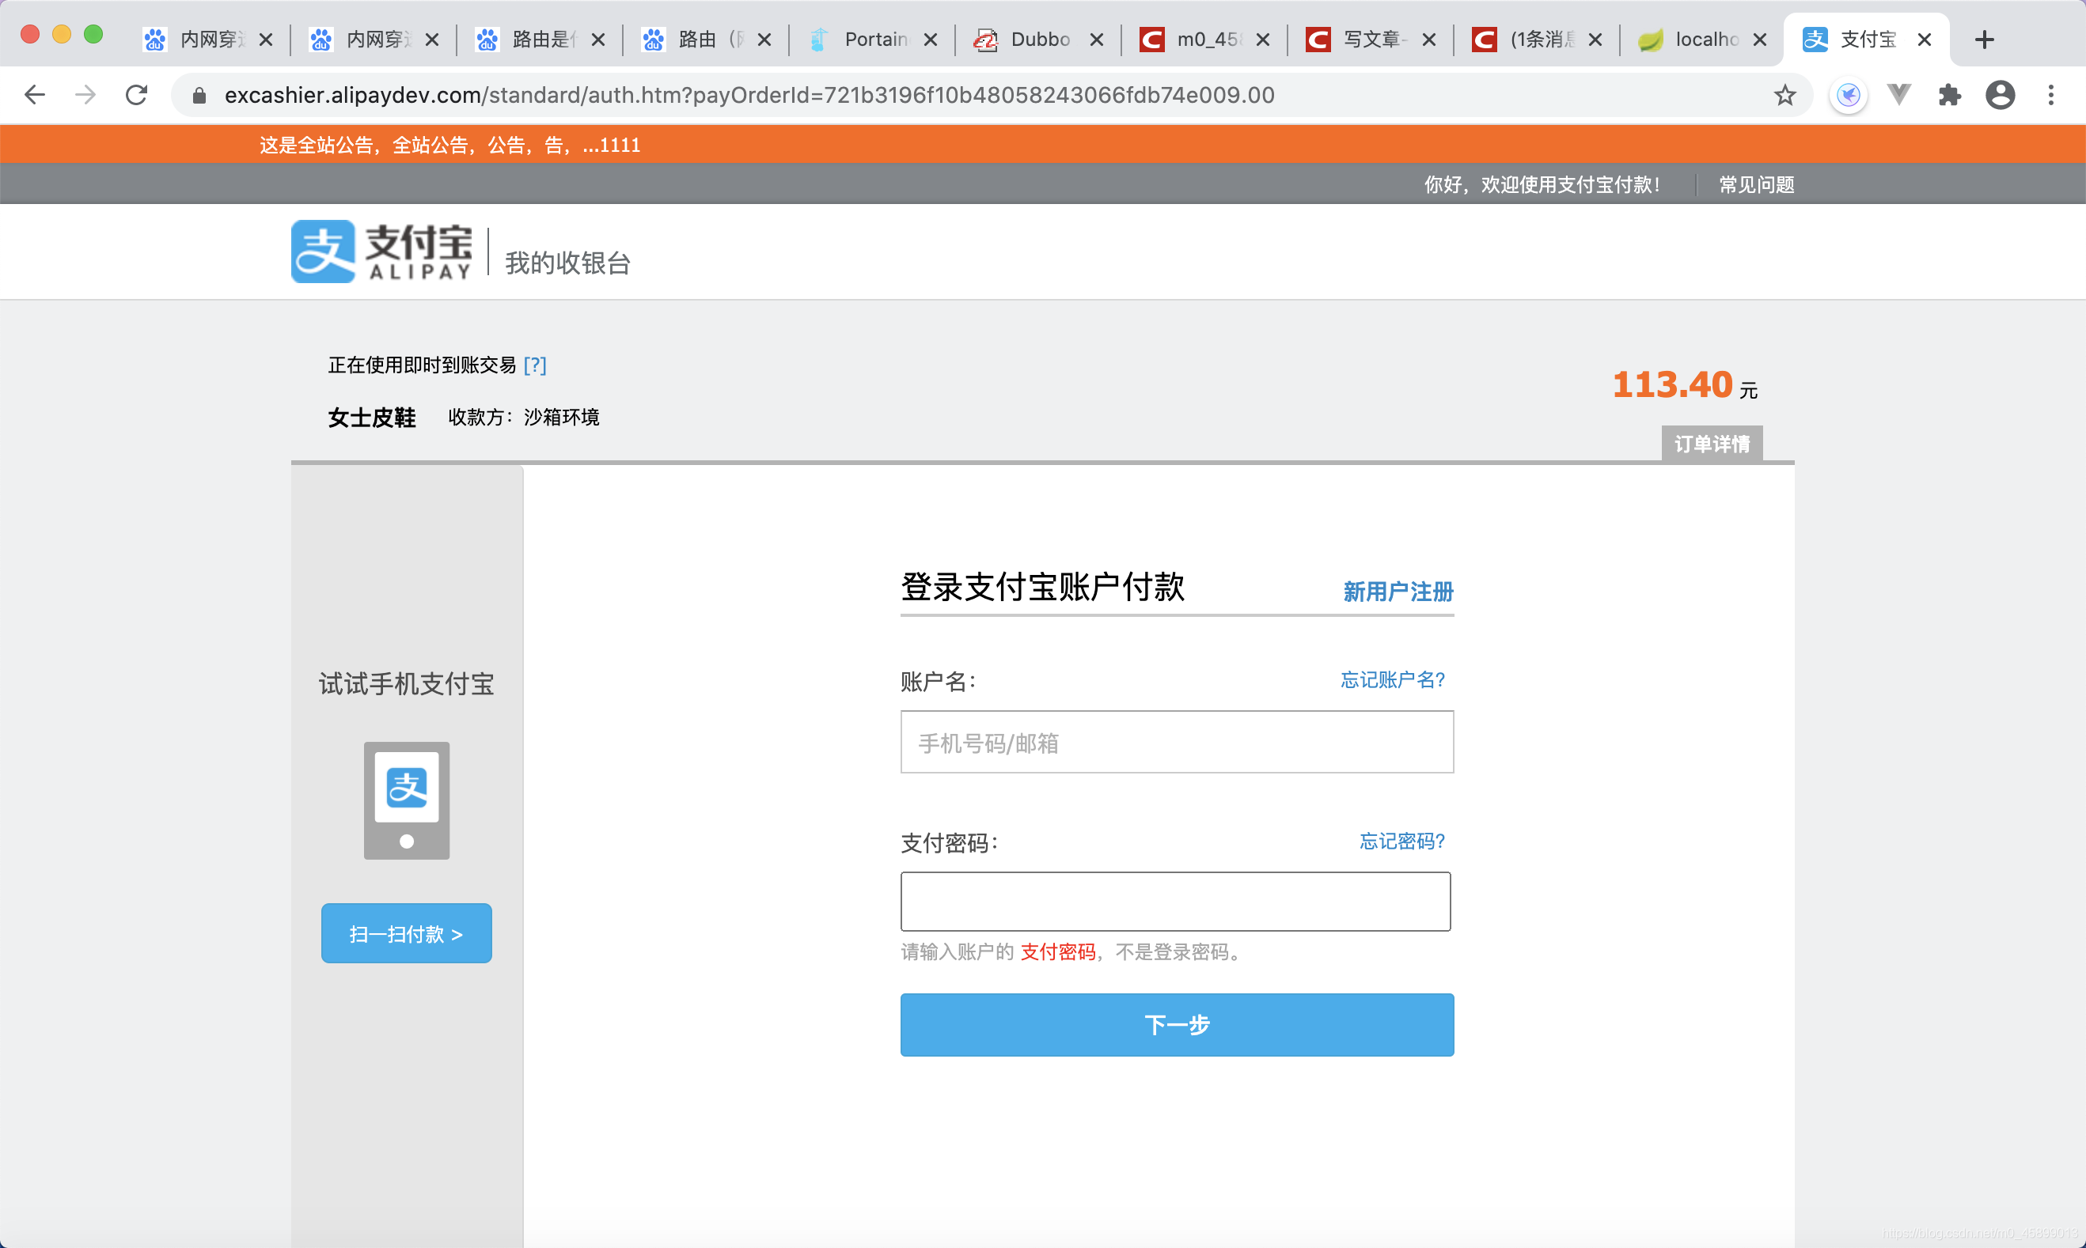2086x1248 pixels.
Task: Click the phone Alipay app illustration
Action: click(407, 800)
